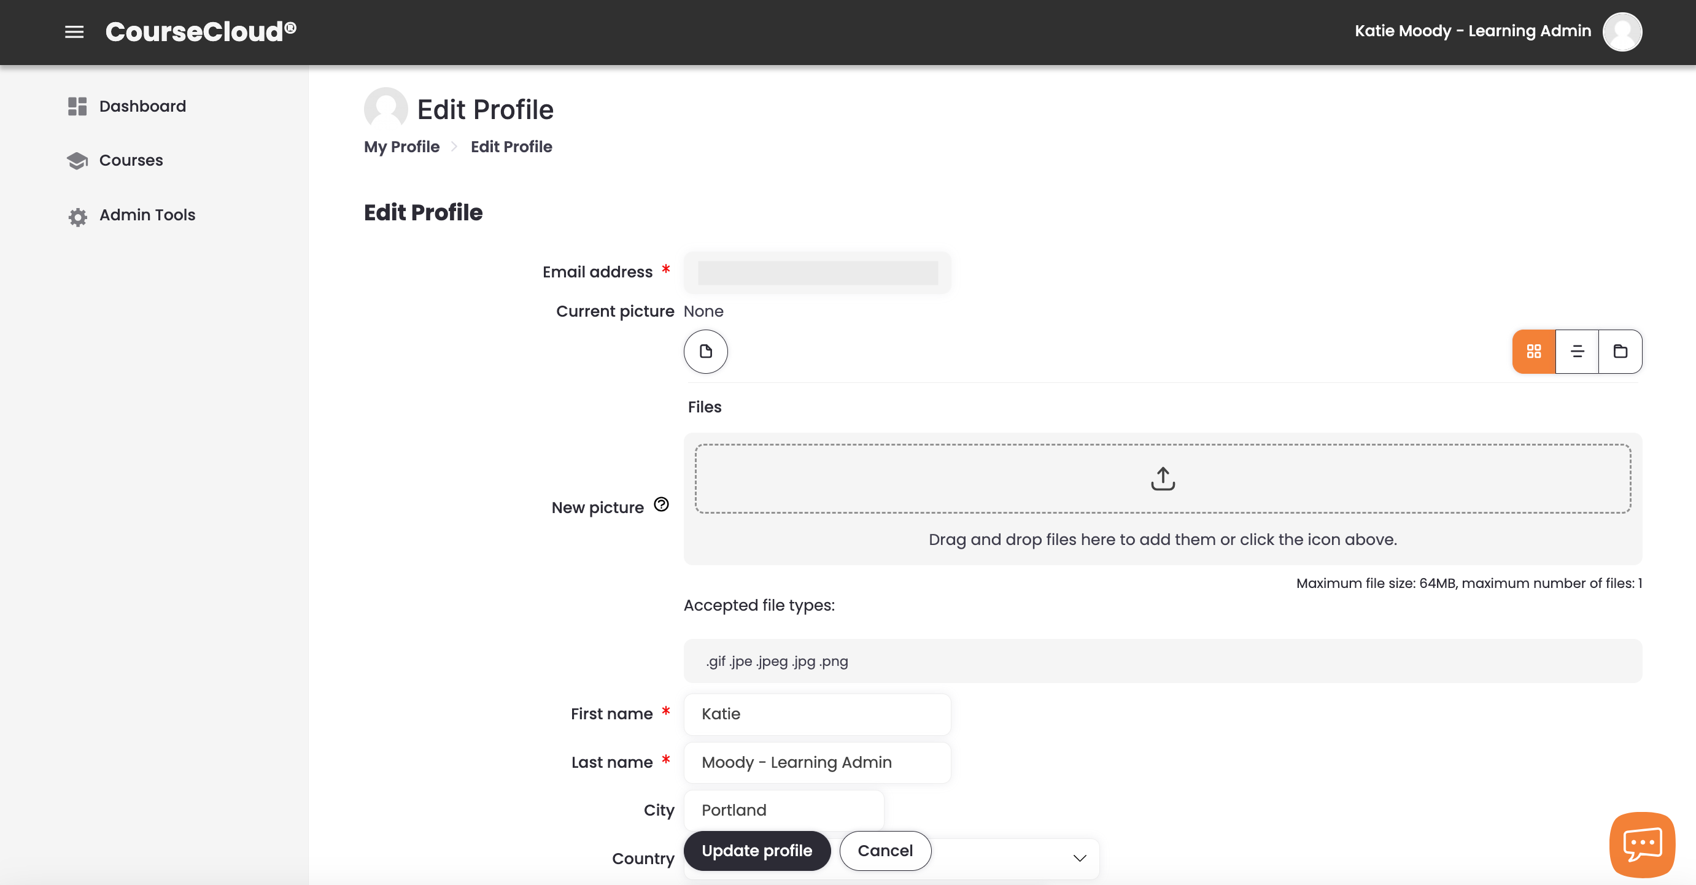The image size is (1696, 885).
Task: Click the Last name field
Action: pyautogui.click(x=817, y=762)
